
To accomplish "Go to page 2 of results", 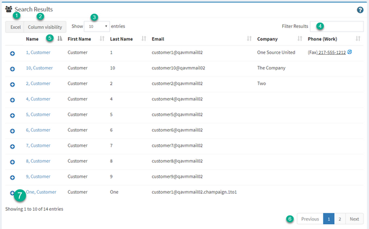I will click(340, 219).
